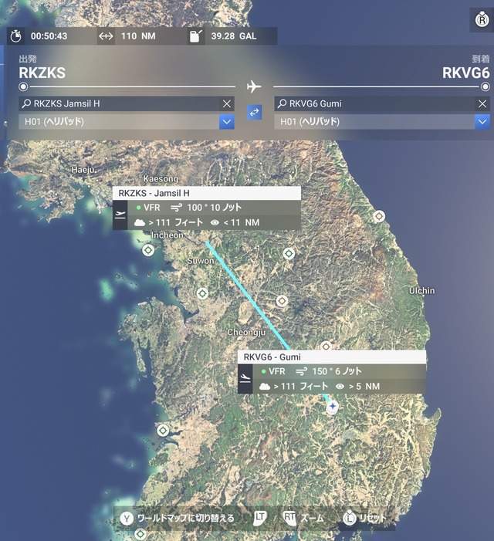Click the departure endpoint circle on the route line
The width and height of the screenshot is (494, 541).
(x=23, y=86)
